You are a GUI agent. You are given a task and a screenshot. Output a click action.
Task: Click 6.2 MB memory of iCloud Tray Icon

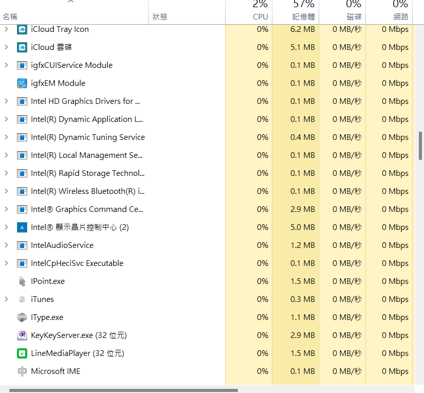(x=303, y=29)
